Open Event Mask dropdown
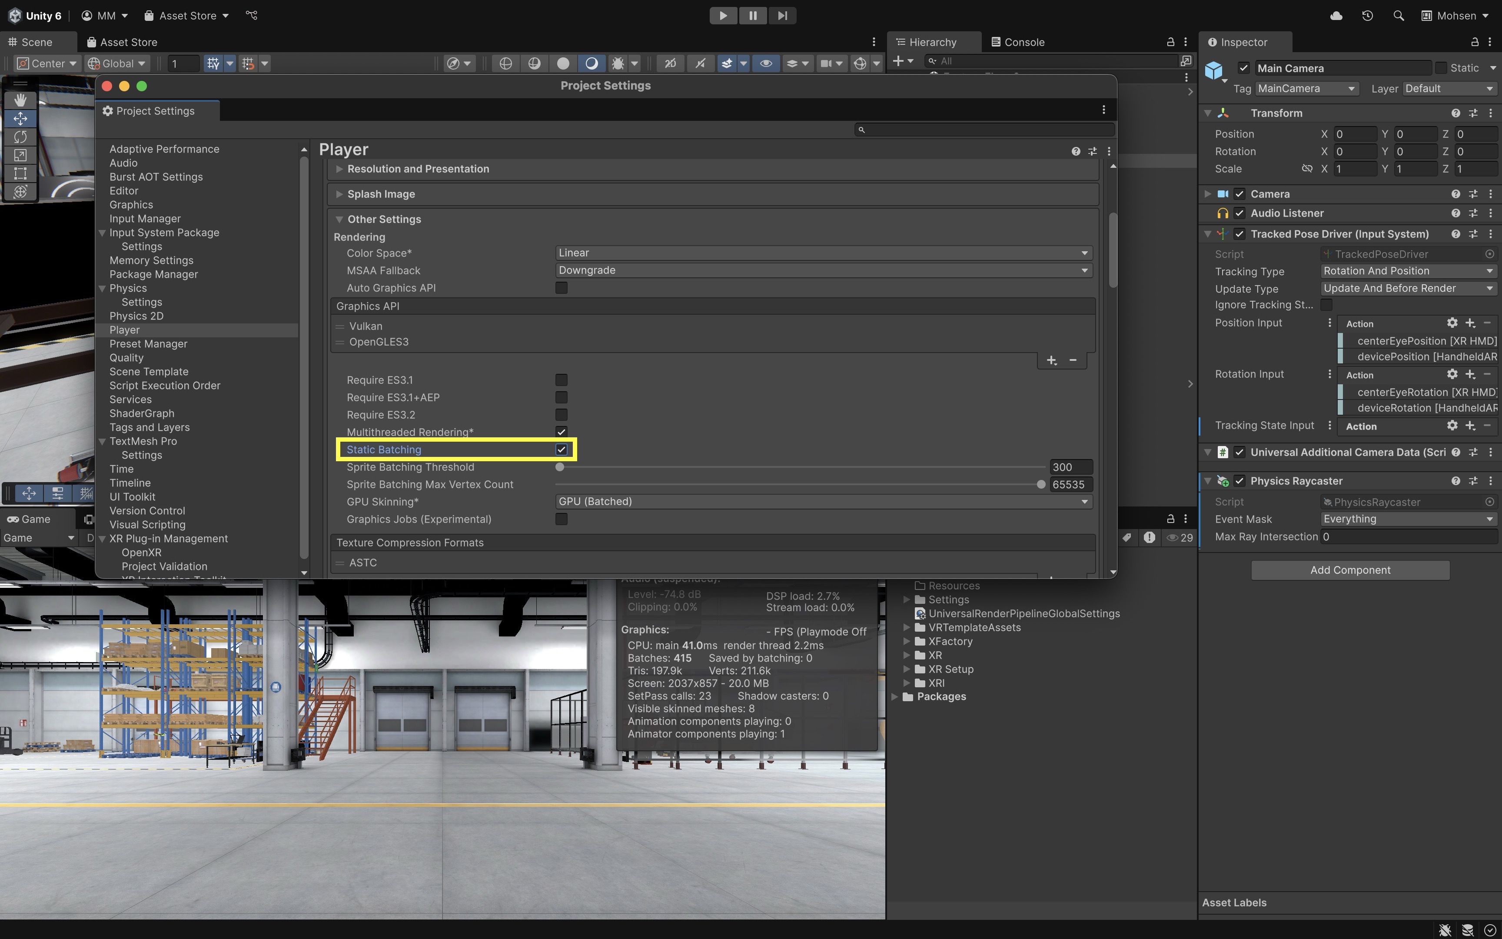Image resolution: width=1502 pixels, height=939 pixels. (x=1408, y=519)
